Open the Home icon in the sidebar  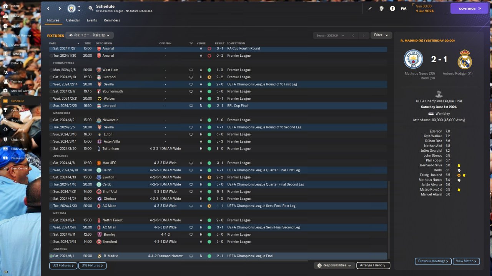[x=6, y=6]
